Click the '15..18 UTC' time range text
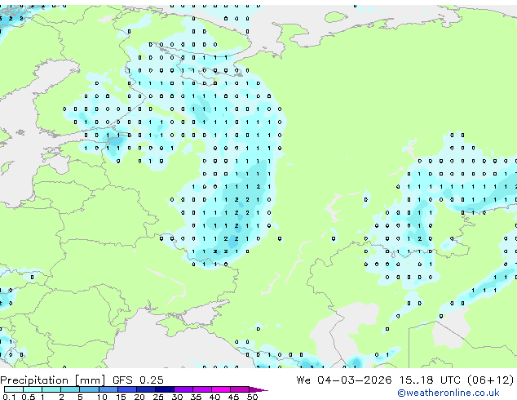 tap(430, 380)
